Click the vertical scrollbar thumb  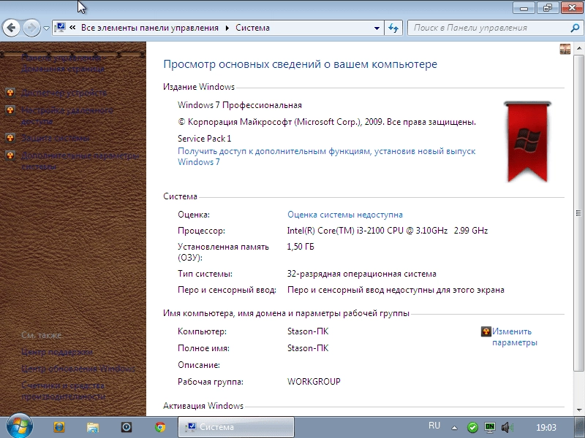578,213
